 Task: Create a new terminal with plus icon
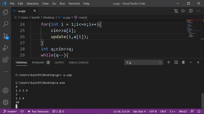(169, 62)
